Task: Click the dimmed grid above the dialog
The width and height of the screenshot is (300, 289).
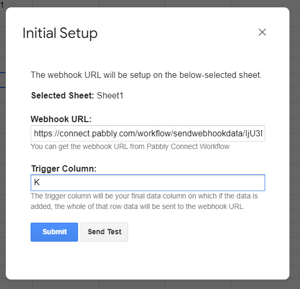Action: coord(150,3)
